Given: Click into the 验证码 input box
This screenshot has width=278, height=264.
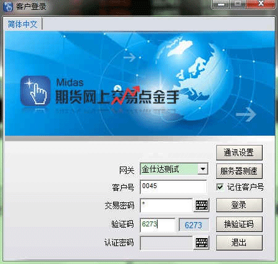Looking at the screenshot, I should pos(158,225).
